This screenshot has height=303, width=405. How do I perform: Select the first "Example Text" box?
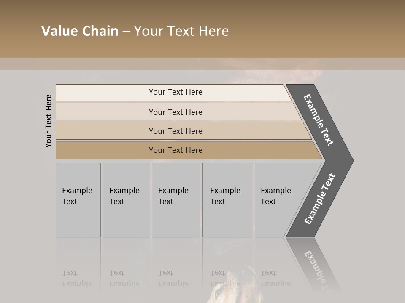tap(78, 196)
